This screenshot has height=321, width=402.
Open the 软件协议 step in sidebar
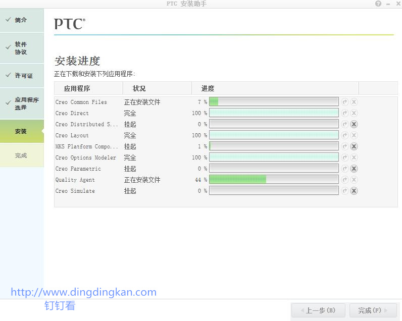[x=22, y=48]
